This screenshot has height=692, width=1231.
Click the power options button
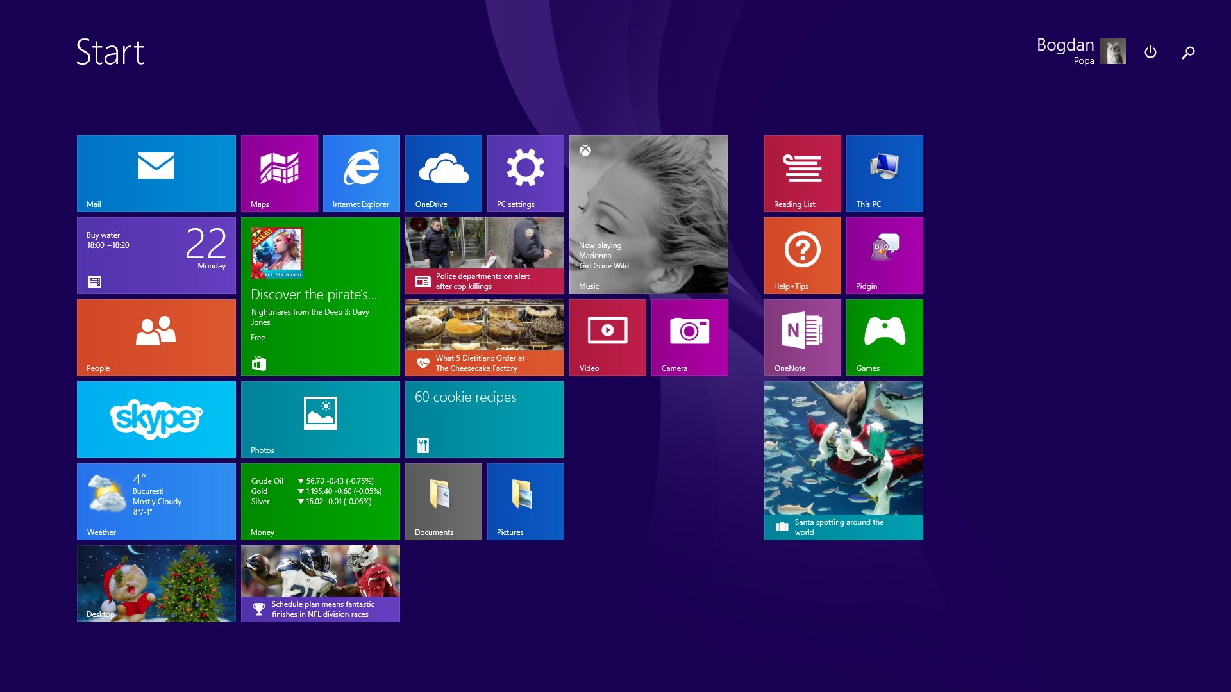tap(1150, 52)
